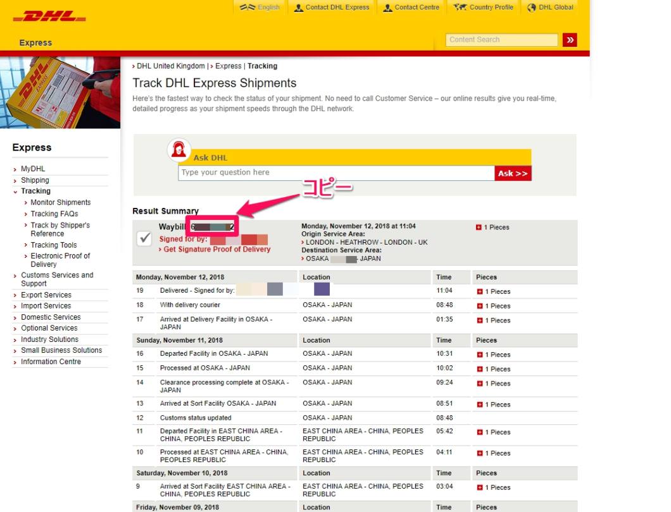Collapse the Tracking section in sidebar
This screenshot has height=512, width=671.
(35, 191)
